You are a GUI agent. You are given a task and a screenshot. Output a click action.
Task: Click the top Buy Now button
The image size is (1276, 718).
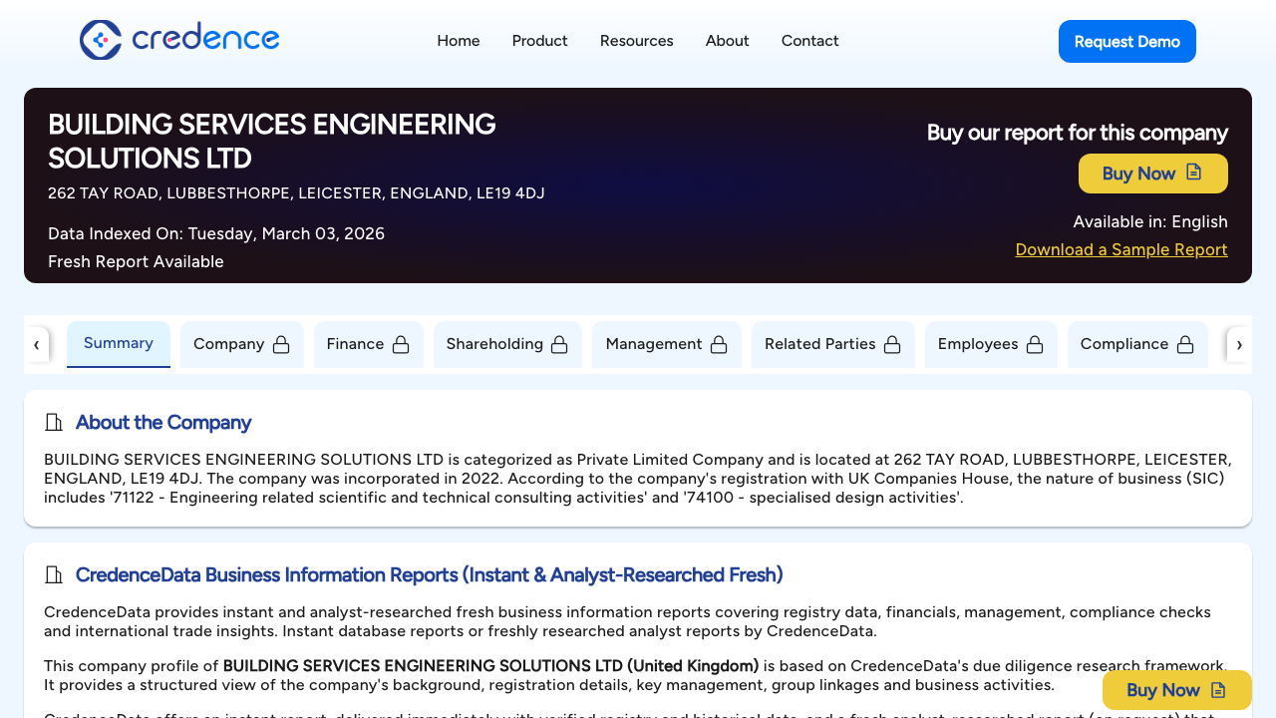[x=1152, y=173]
